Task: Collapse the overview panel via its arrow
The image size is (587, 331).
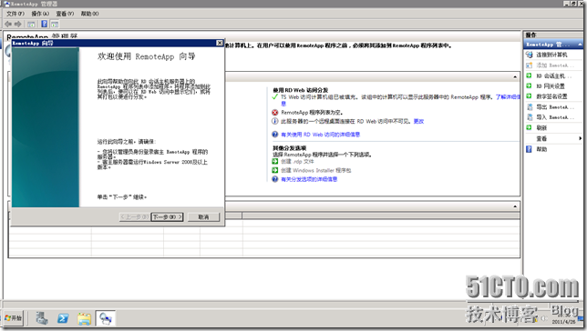Action: pos(515,77)
